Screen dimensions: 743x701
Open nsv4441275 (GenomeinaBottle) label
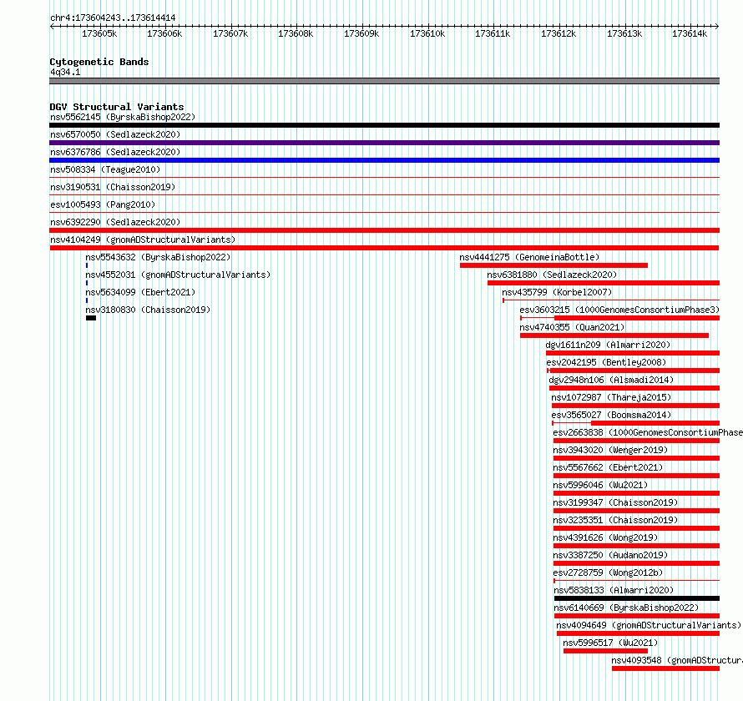click(x=529, y=257)
